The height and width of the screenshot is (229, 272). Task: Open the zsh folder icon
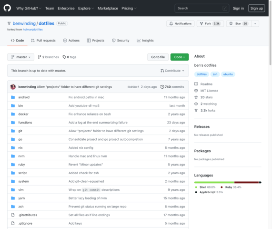click(13, 207)
